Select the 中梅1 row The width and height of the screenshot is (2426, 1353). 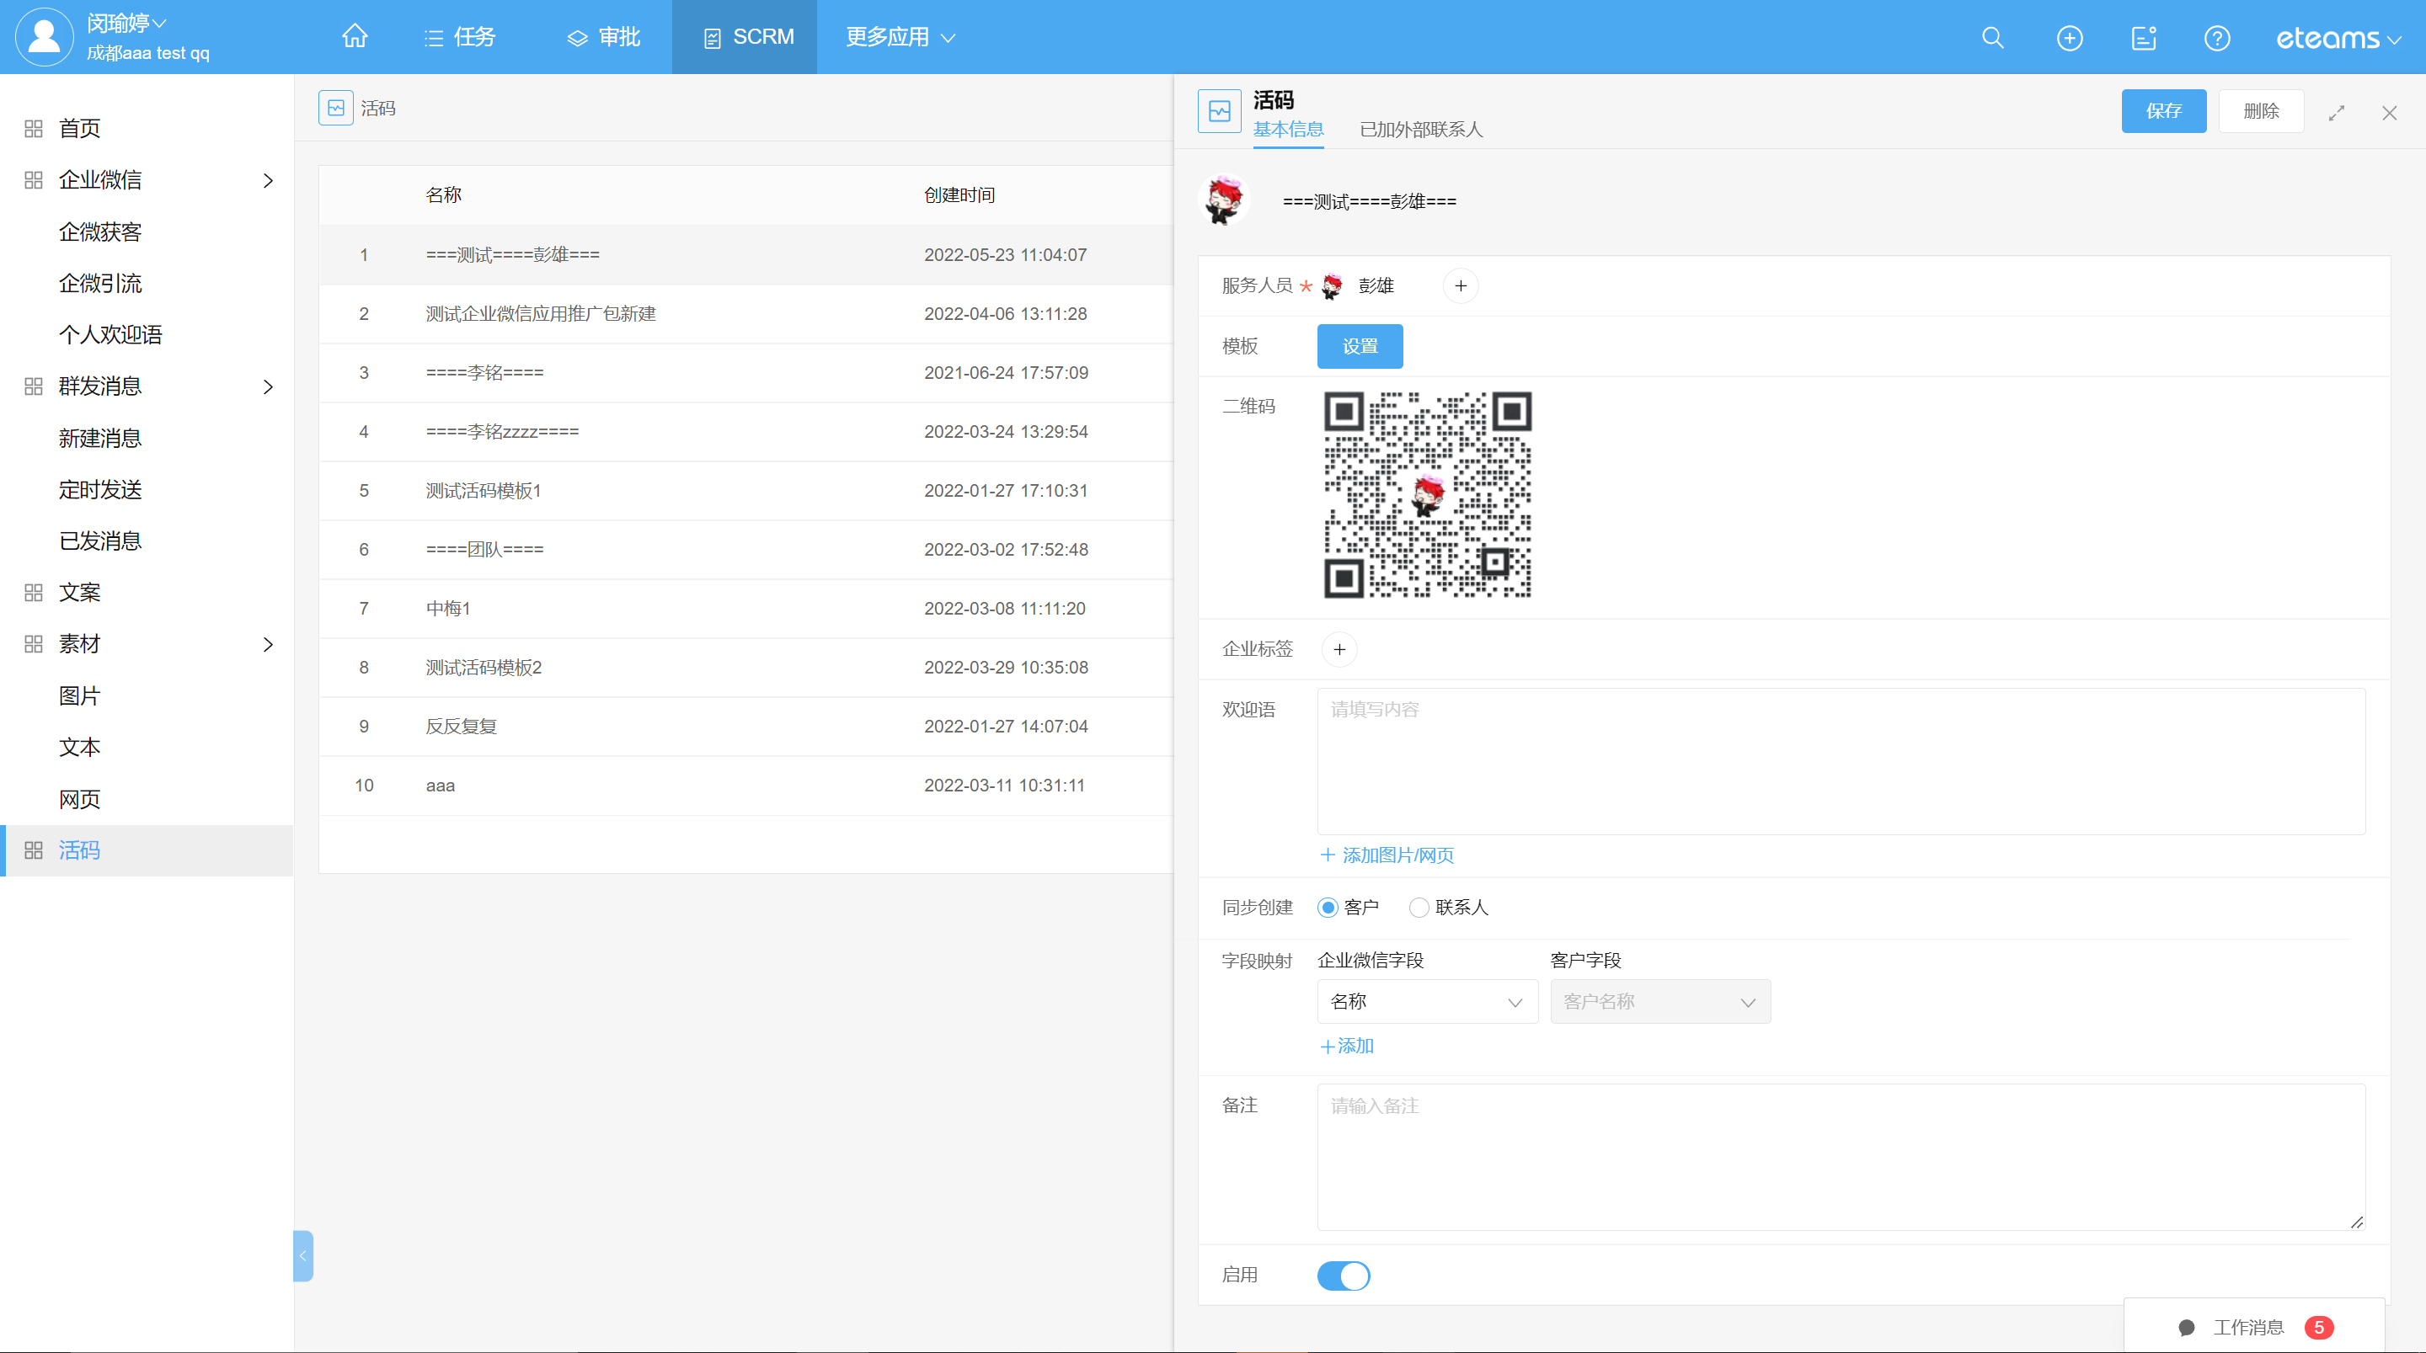pyautogui.click(x=745, y=608)
